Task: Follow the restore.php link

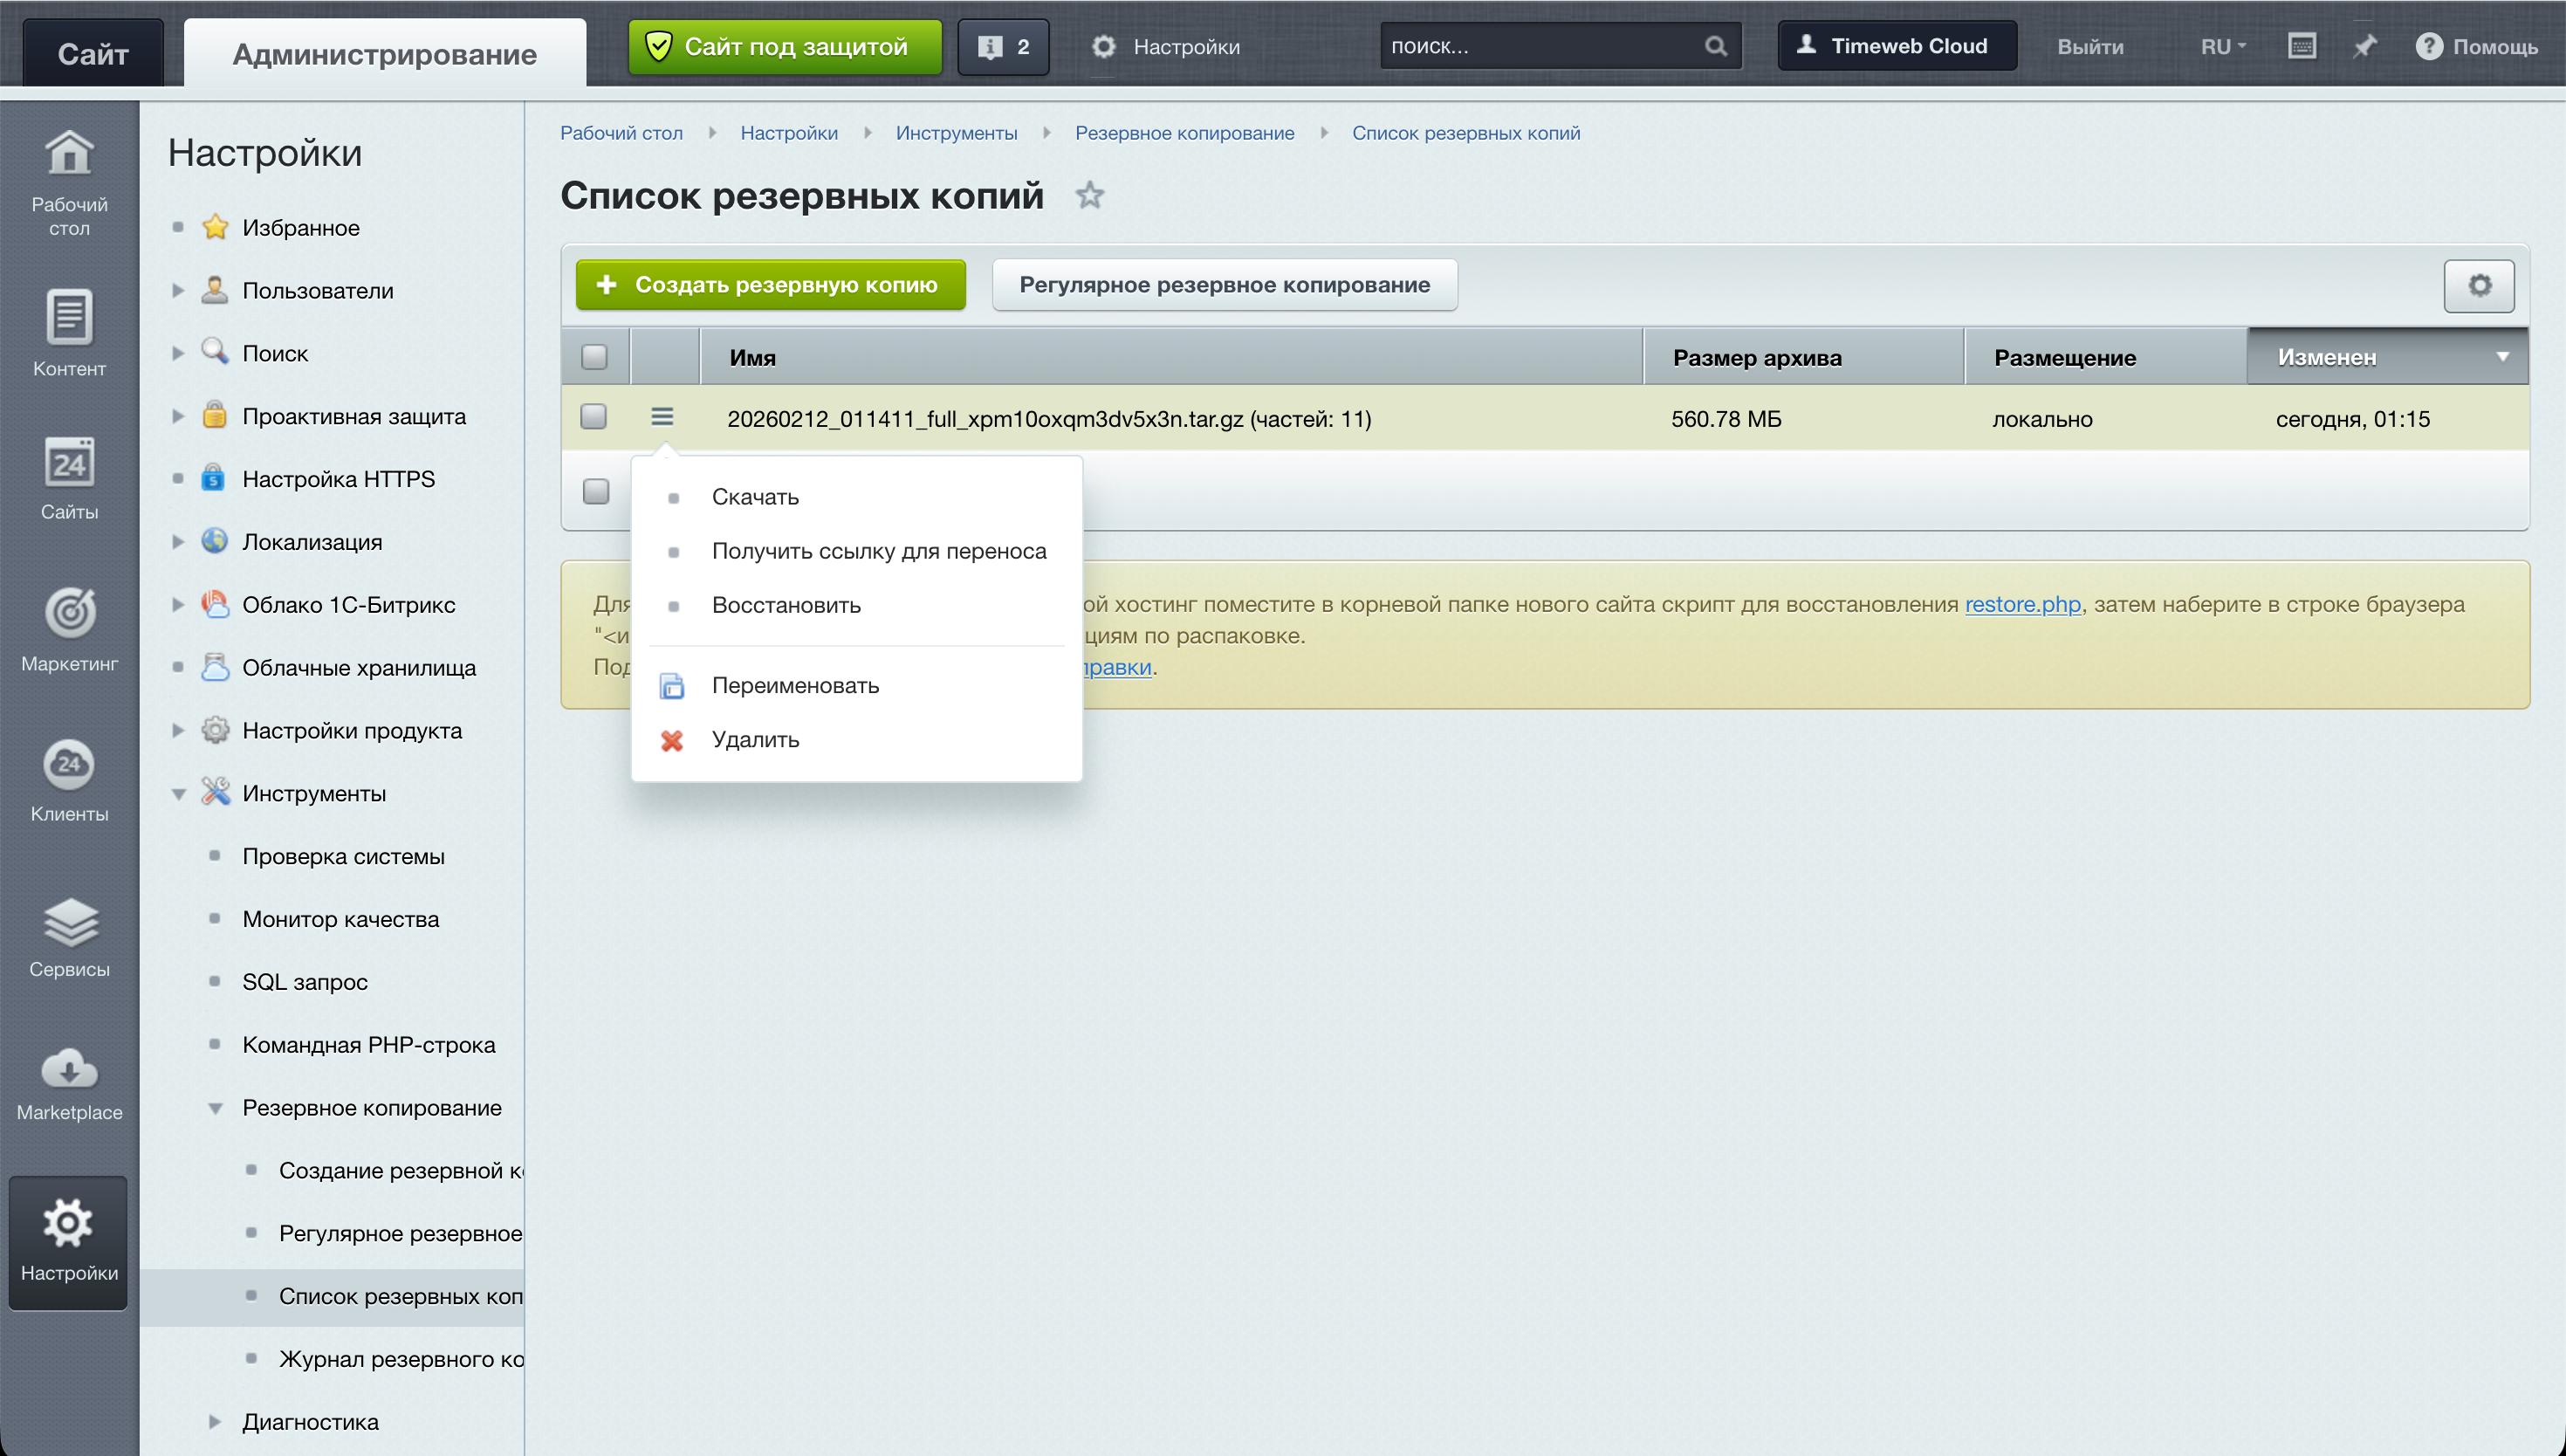Action: click(2021, 604)
